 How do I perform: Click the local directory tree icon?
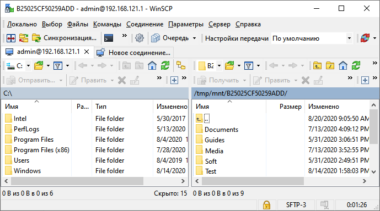point(181,66)
